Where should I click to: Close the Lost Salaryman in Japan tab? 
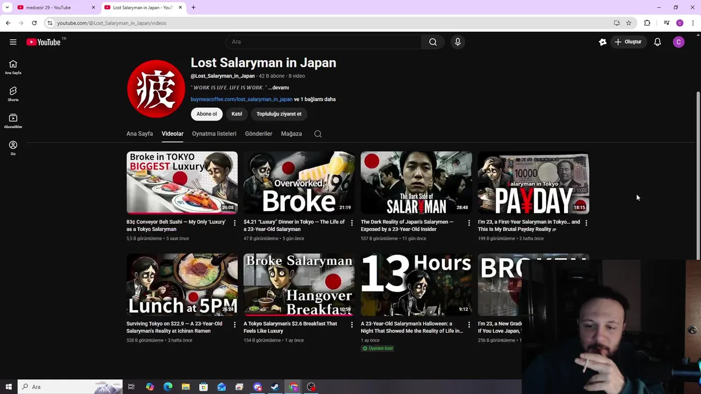coord(180,8)
